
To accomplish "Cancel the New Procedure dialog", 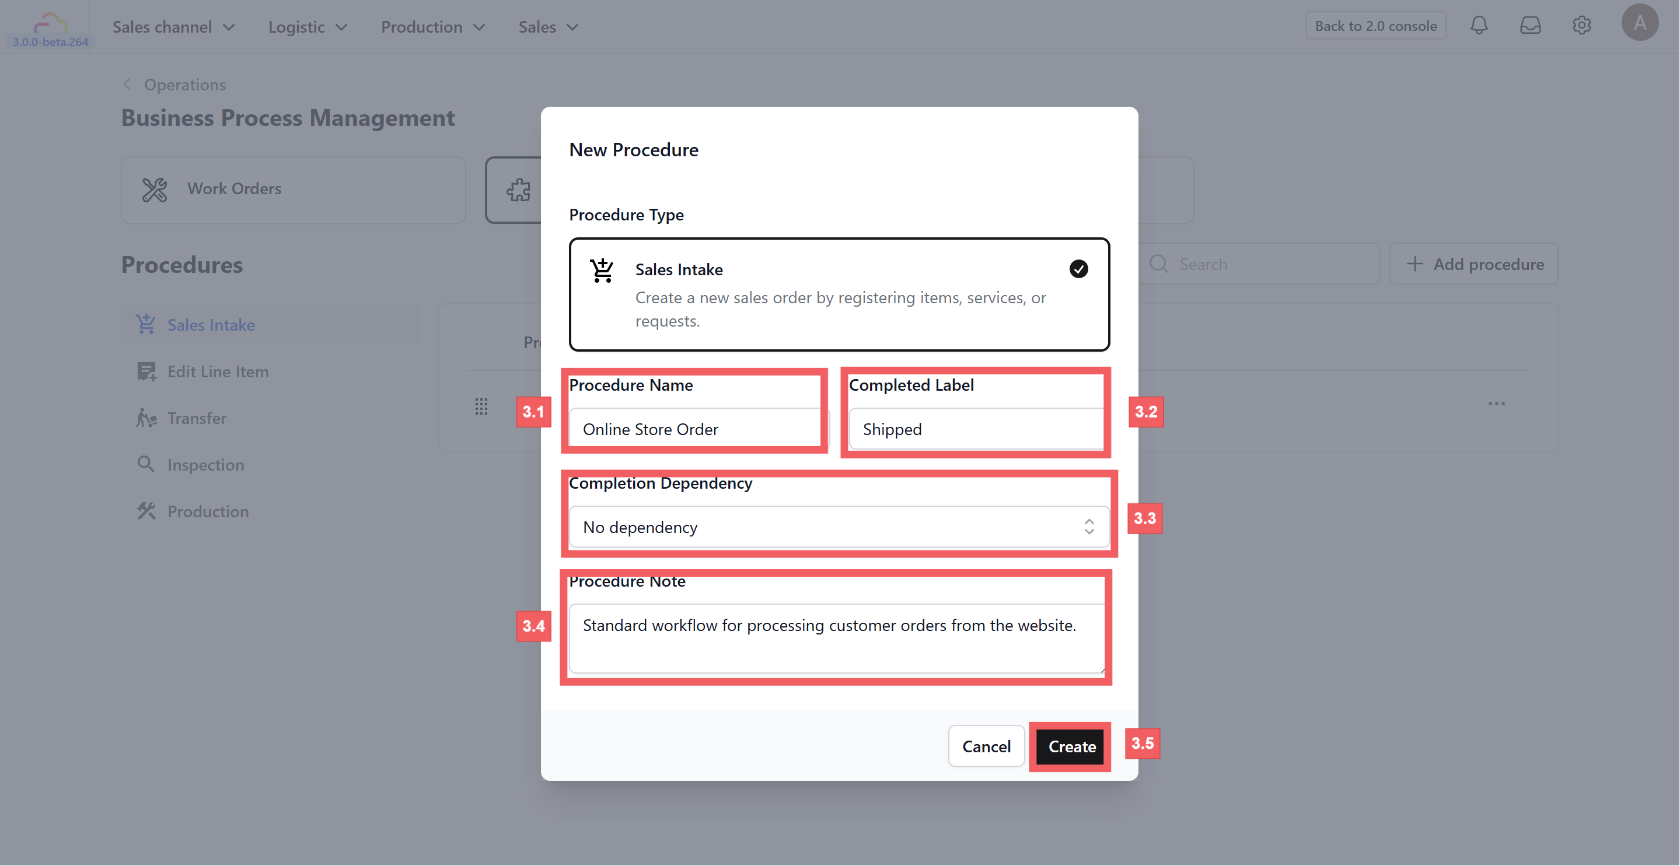I will click(x=986, y=747).
